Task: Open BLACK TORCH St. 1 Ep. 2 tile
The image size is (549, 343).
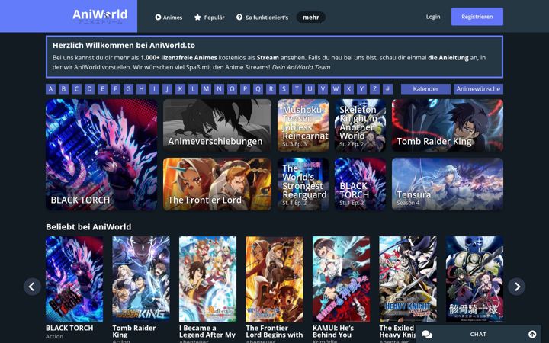Action: pyautogui.click(x=360, y=184)
